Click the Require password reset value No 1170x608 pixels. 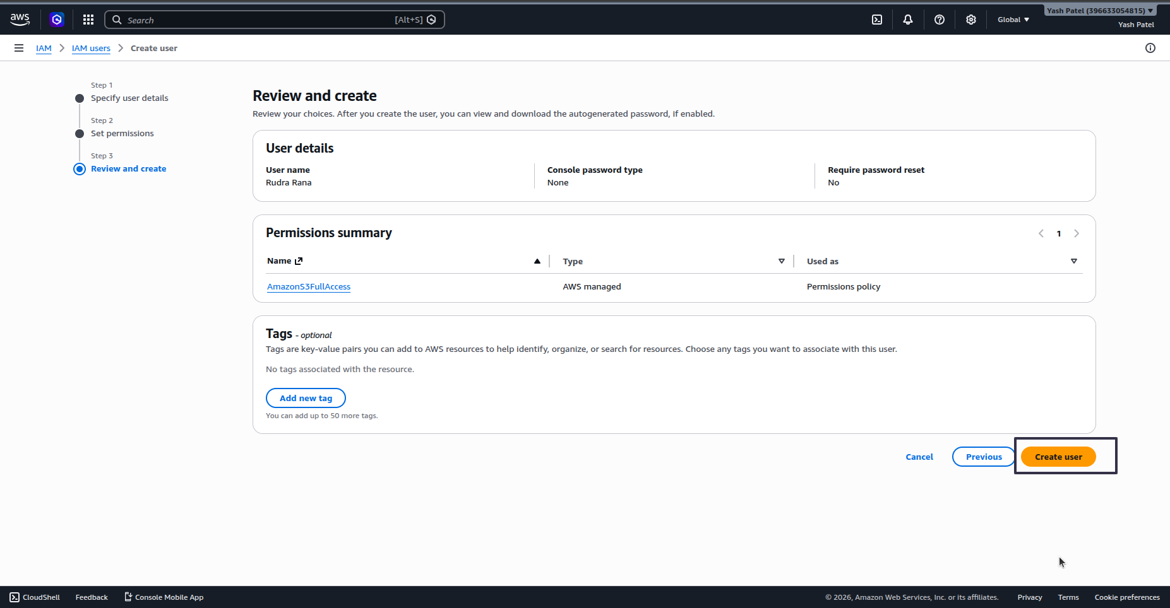pos(833,182)
